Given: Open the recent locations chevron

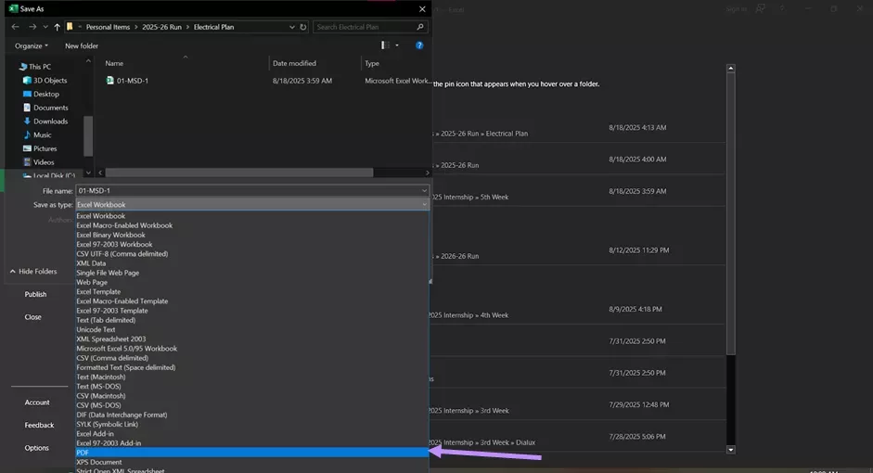Looking at the screenshot, I should point(45,27).
